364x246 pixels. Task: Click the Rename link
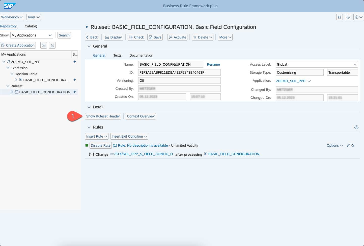click(213, 64)
